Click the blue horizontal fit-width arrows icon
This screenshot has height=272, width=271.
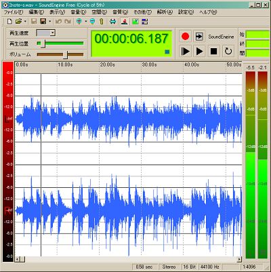coord(112,22)
